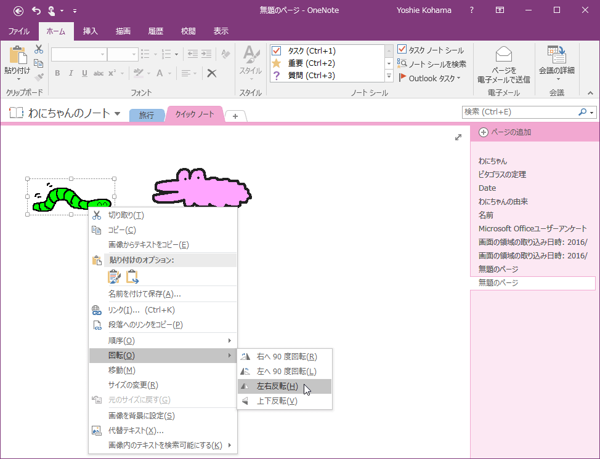Click the add new section plus tab
This screenshot has width=600, height=459.
(x=235, y=116)
